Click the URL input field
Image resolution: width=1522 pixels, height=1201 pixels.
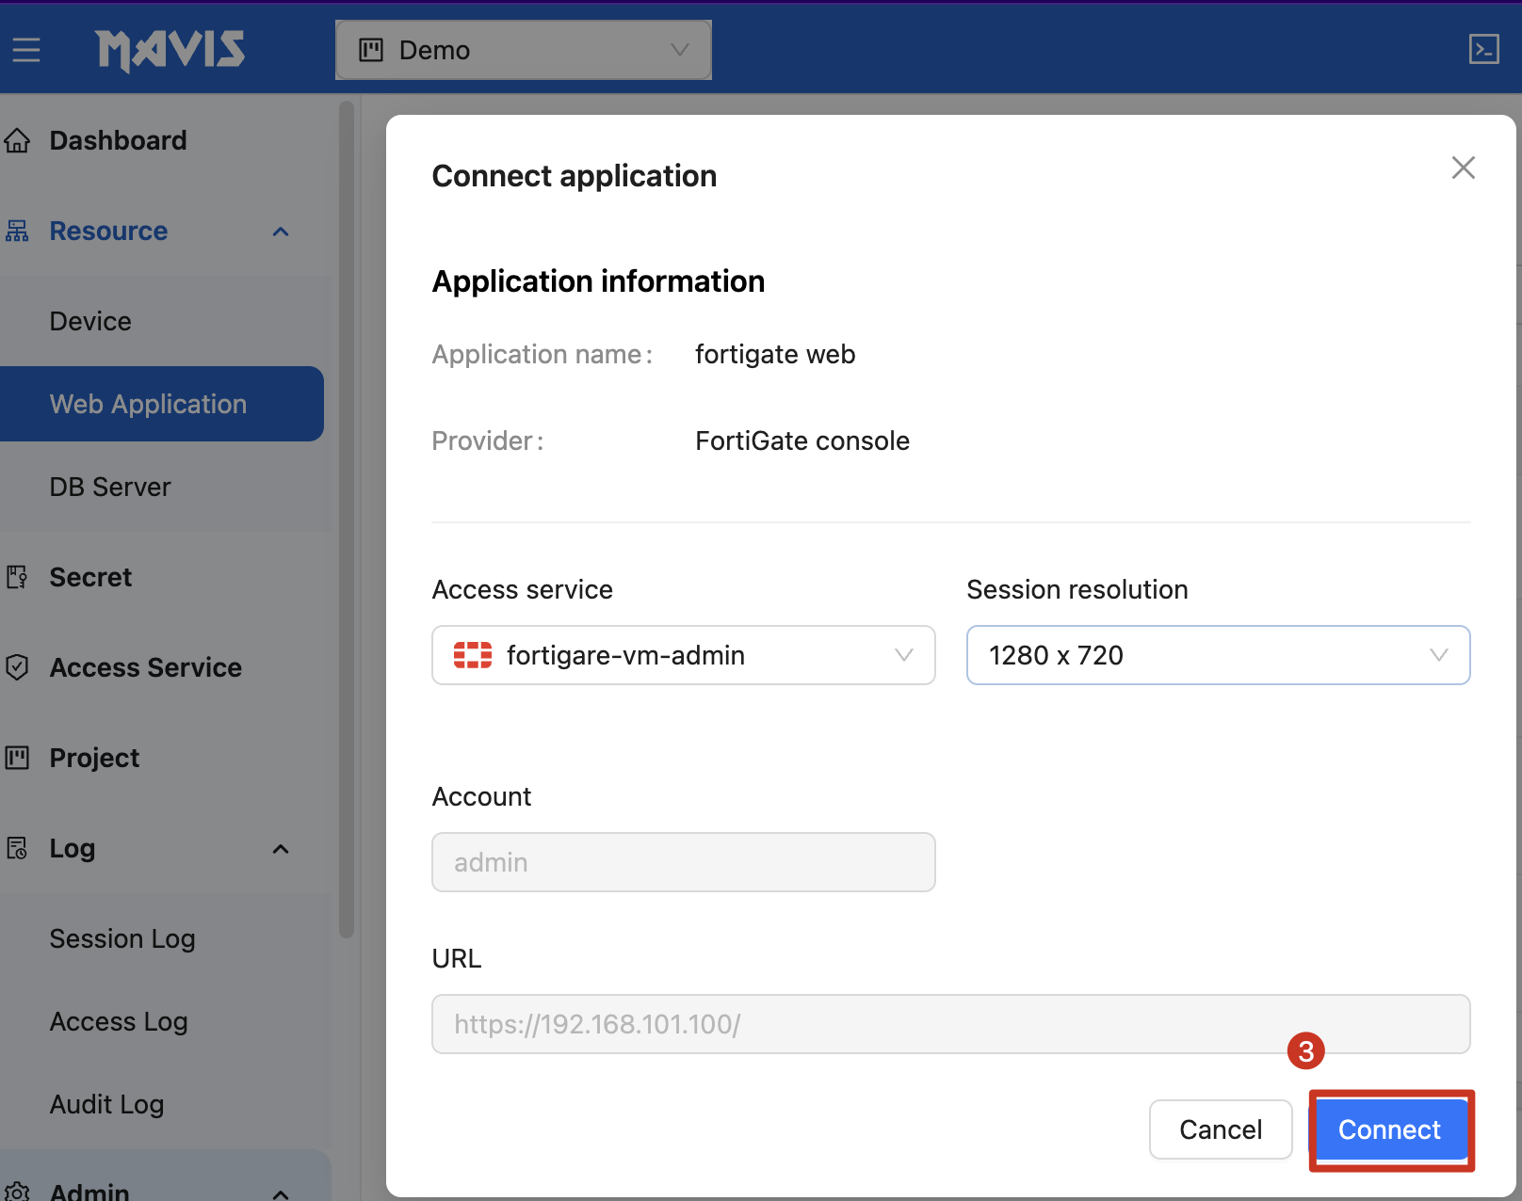click(x=949, y=1024)
